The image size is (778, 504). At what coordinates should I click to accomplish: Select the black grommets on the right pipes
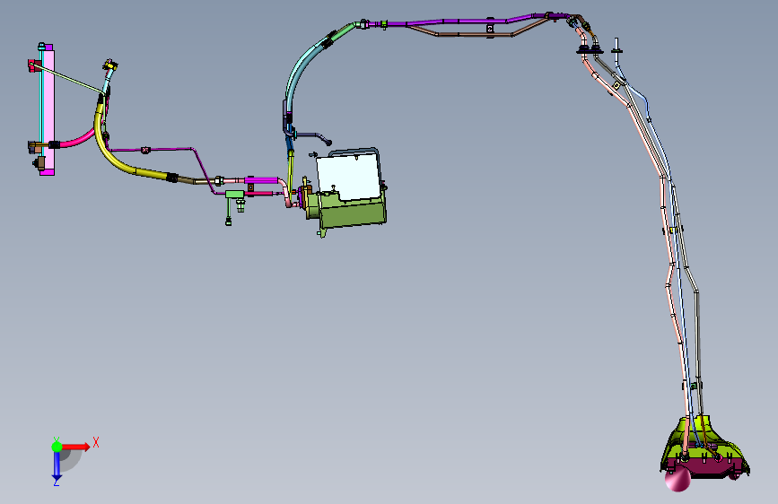coord(590,49)
